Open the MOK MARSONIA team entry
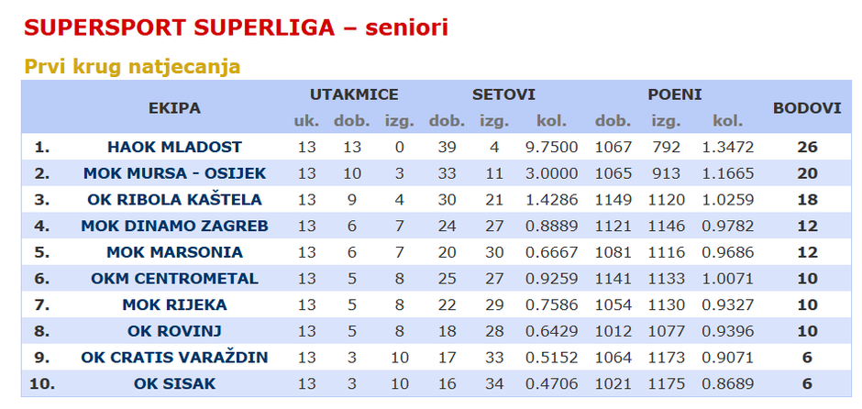 174,252
